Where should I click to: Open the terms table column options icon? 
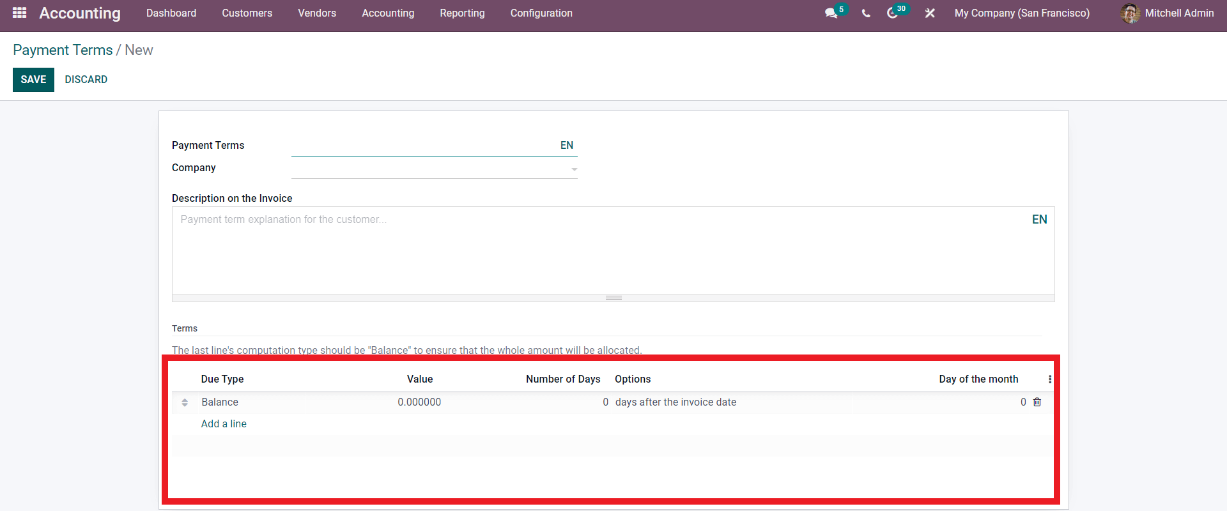pyautogui.click(x=1050, y=379)
